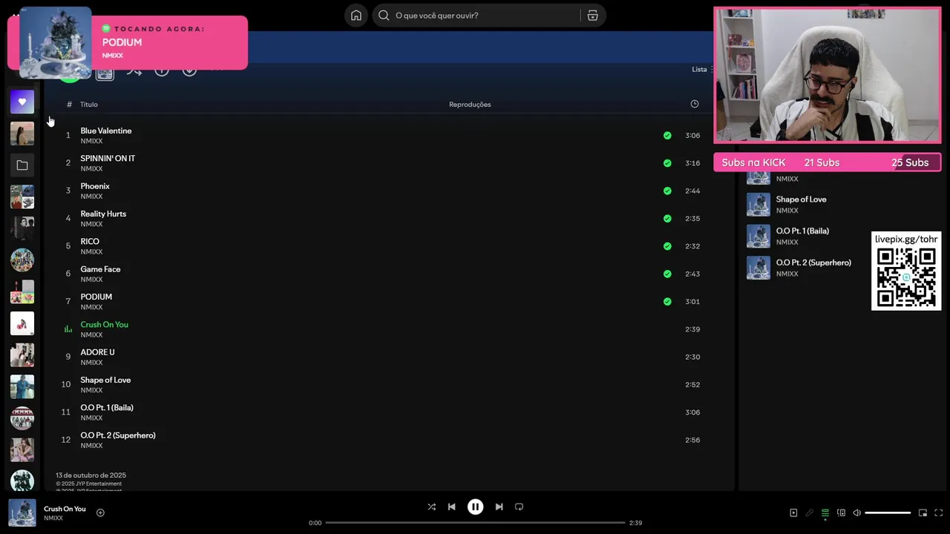
Task: Open the Lista view options dropdown
Action: (x=702, y=69)
